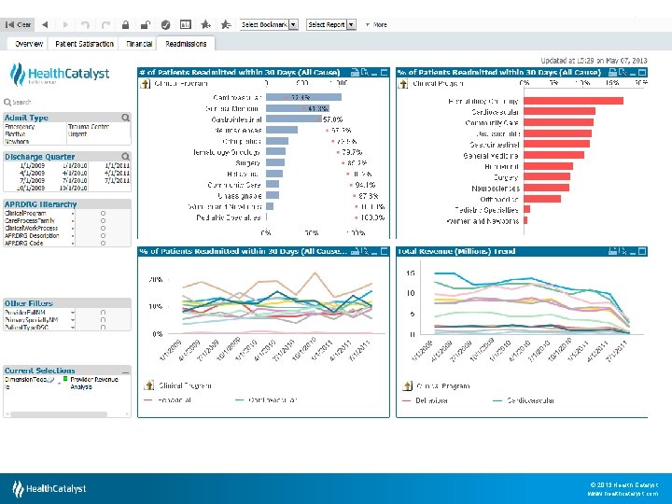Open the ProviderFullNM filter dropdown
Viewport: 672px width, 504px height.
[73, 313]
